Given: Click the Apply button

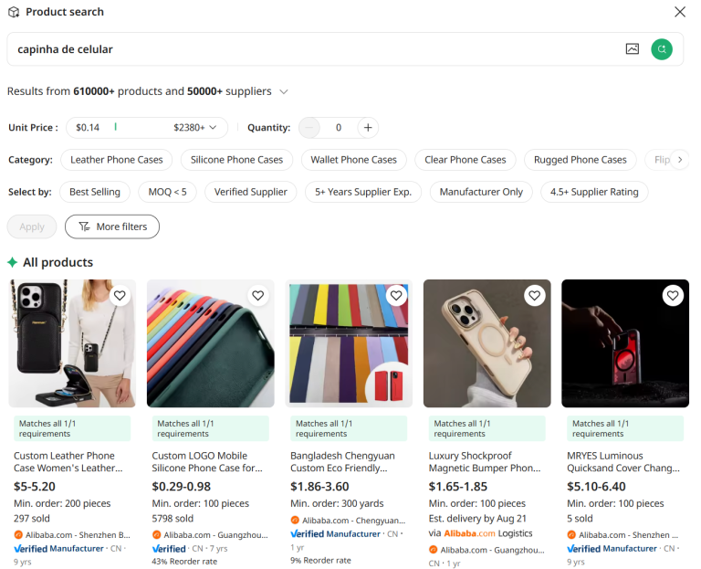Looking at the screenshot, I should (32, 227).
